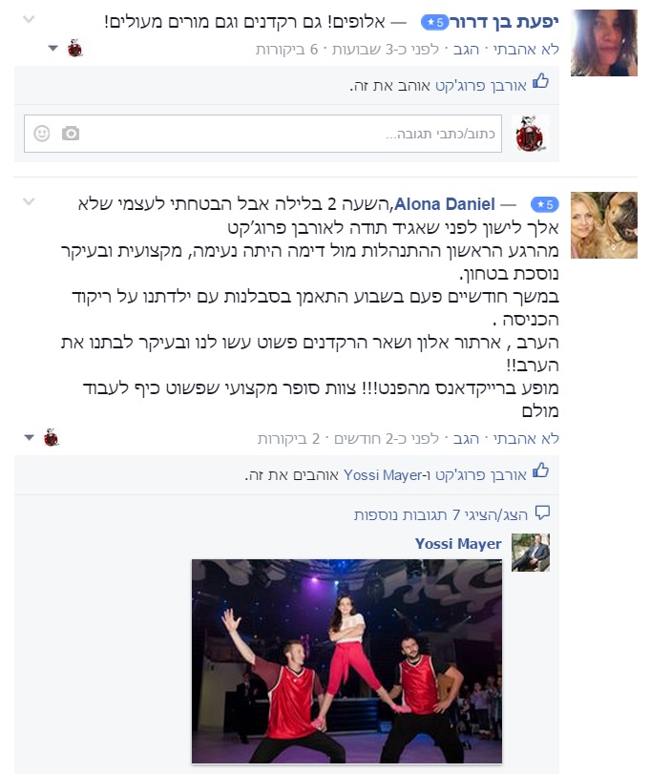
Task: Open the Alona Daniel profile link
Action: tap(444, 204)
